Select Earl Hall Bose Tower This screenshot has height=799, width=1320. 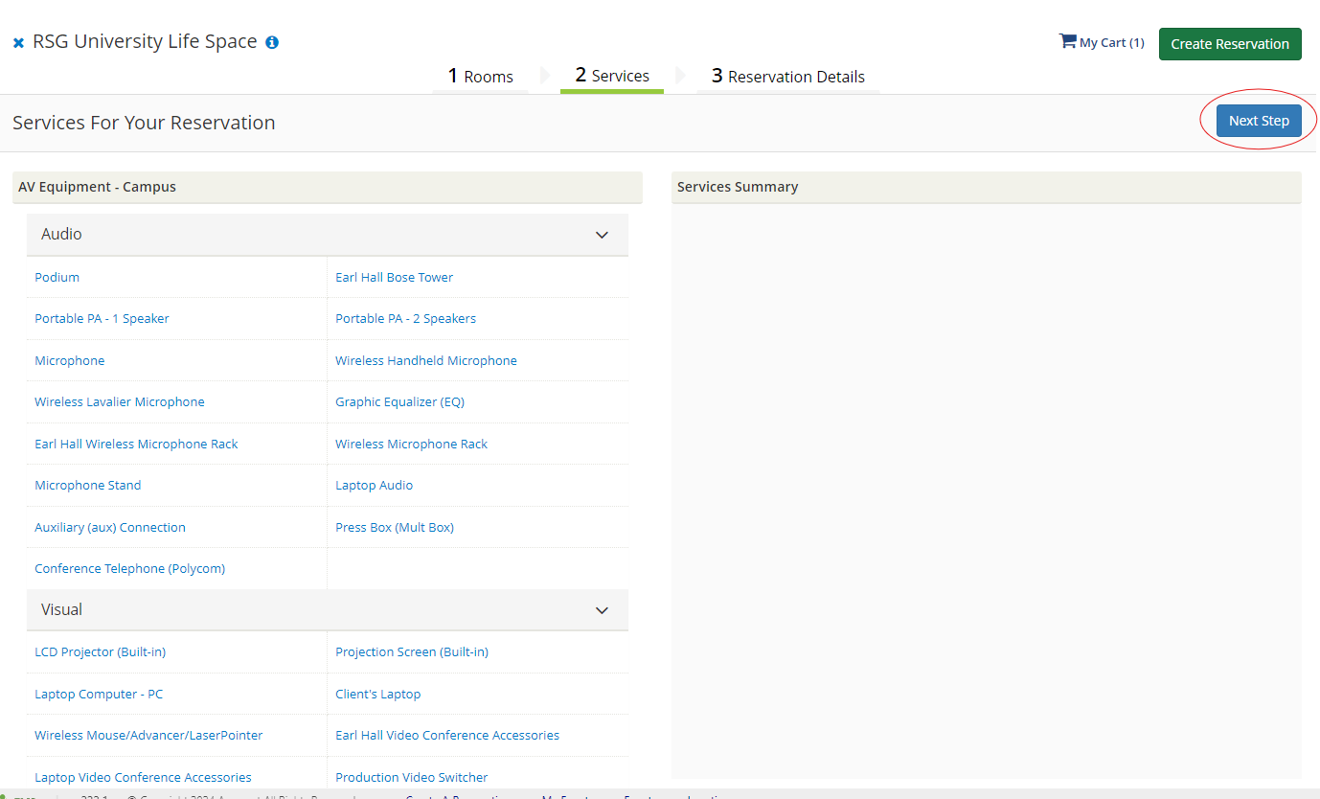(394, 277)
